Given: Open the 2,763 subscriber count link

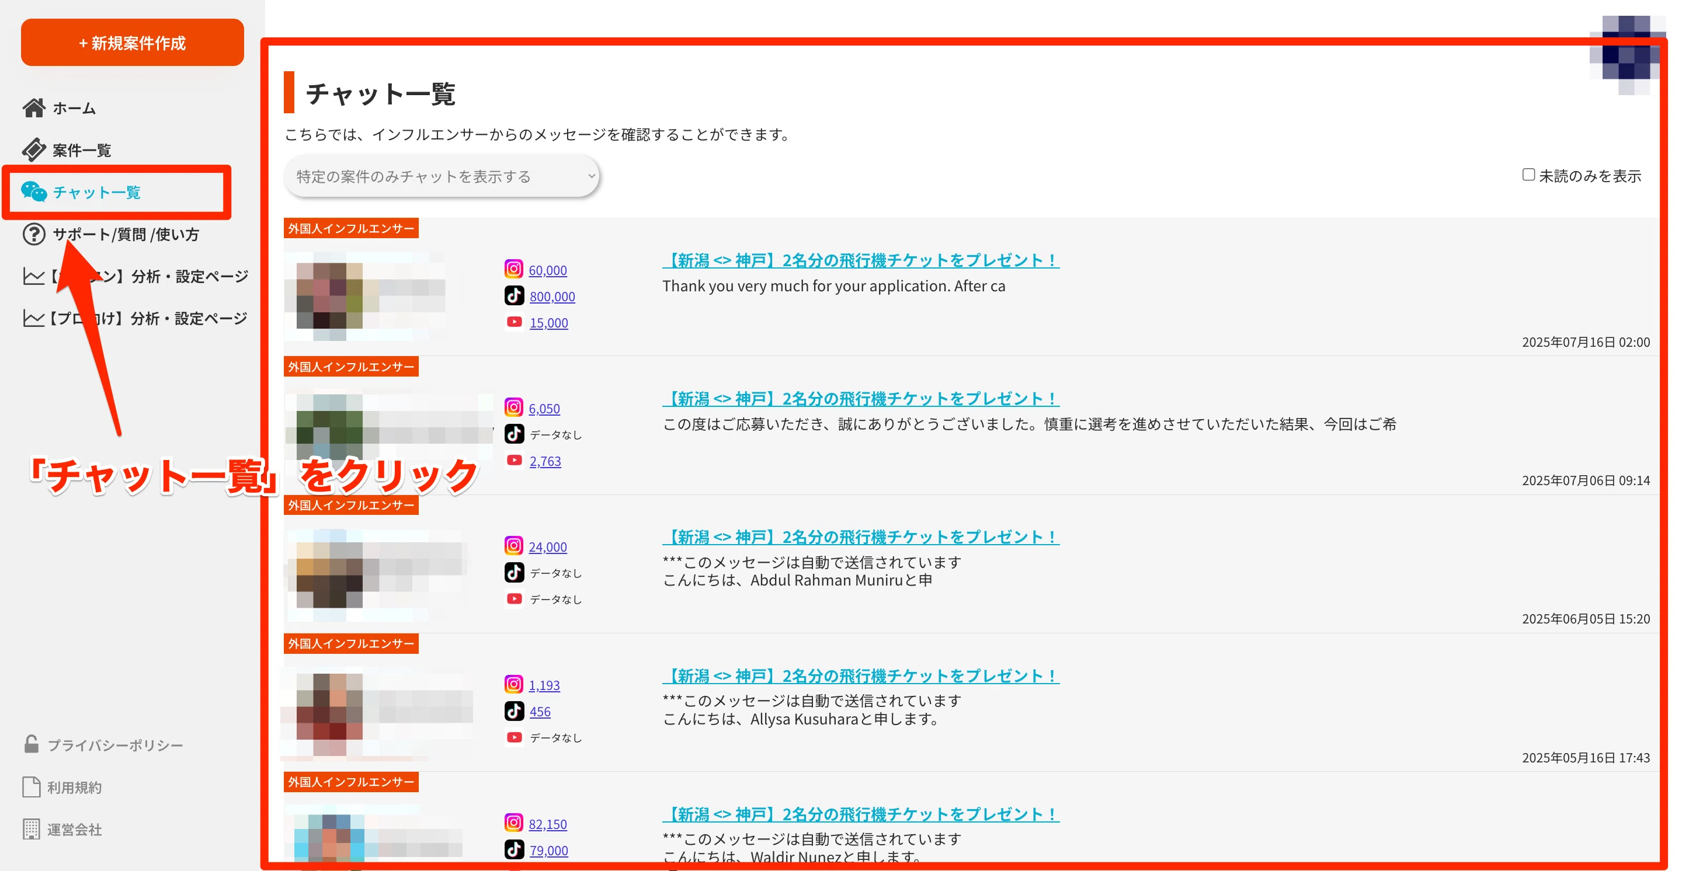Looking at the screenshot, I should click(545, 461).
